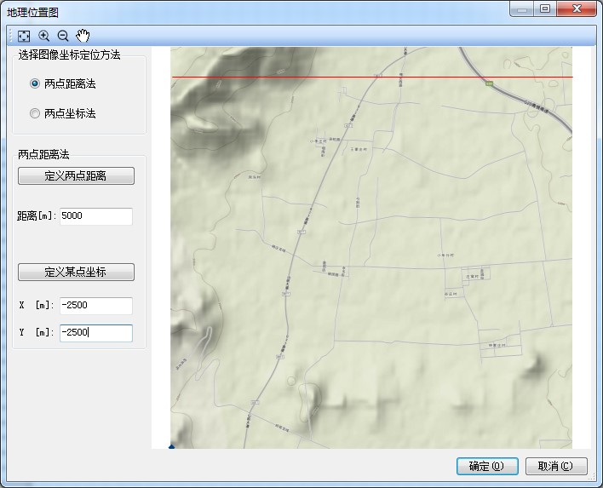Select the zoom in magnifier tool

[43, 36]
